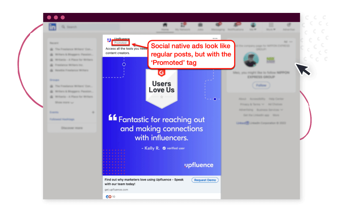Image resolution: width=343 pixels, height=213 pixels.
Task: Open the get.upfluence.com link
Action: pyautogui.click(x=116, y=190)
